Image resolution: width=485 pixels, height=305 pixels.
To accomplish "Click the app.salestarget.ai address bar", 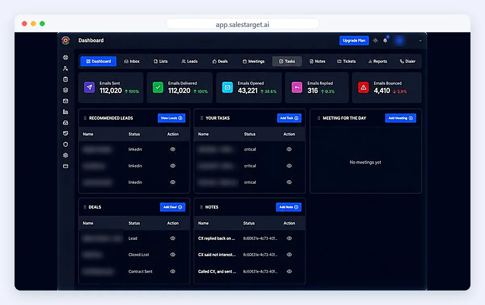I will tap(242, 24).
